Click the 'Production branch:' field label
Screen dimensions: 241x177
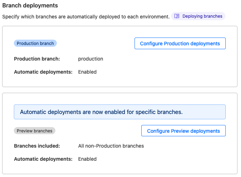[37, 59]
